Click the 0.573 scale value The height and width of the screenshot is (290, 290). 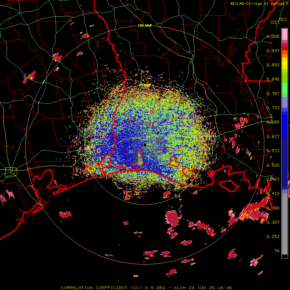[273, 151]
